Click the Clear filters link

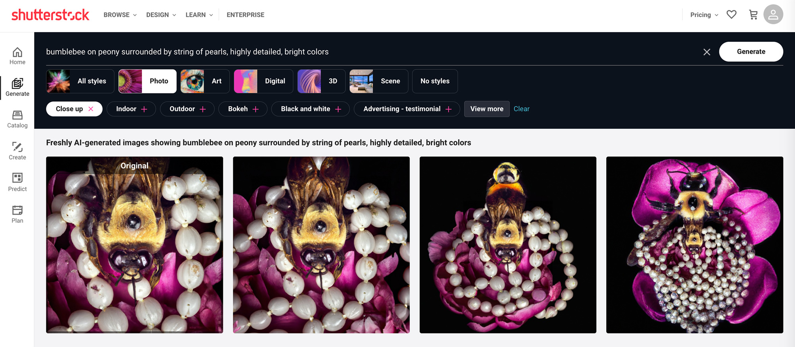tap(521, 109)
